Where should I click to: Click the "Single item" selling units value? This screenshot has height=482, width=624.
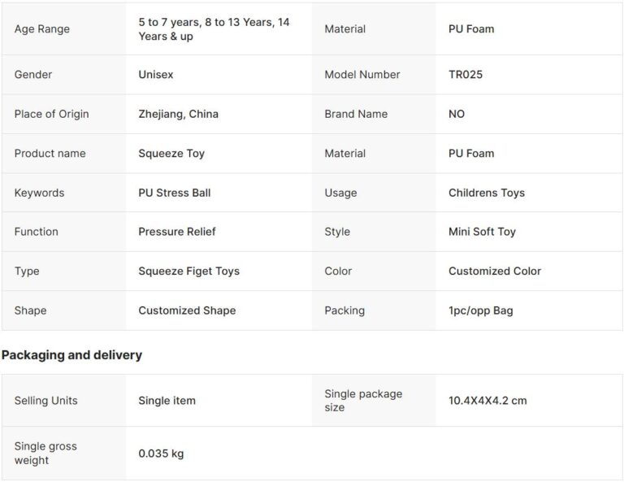tap(167, 401)
